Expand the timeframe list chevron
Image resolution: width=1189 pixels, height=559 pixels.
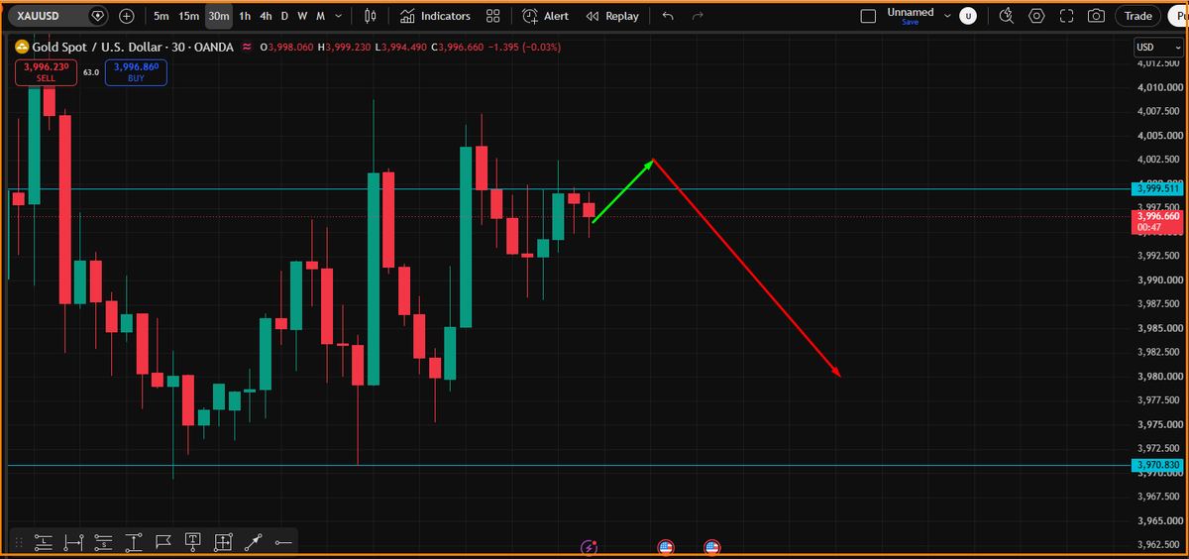(340, 16)
